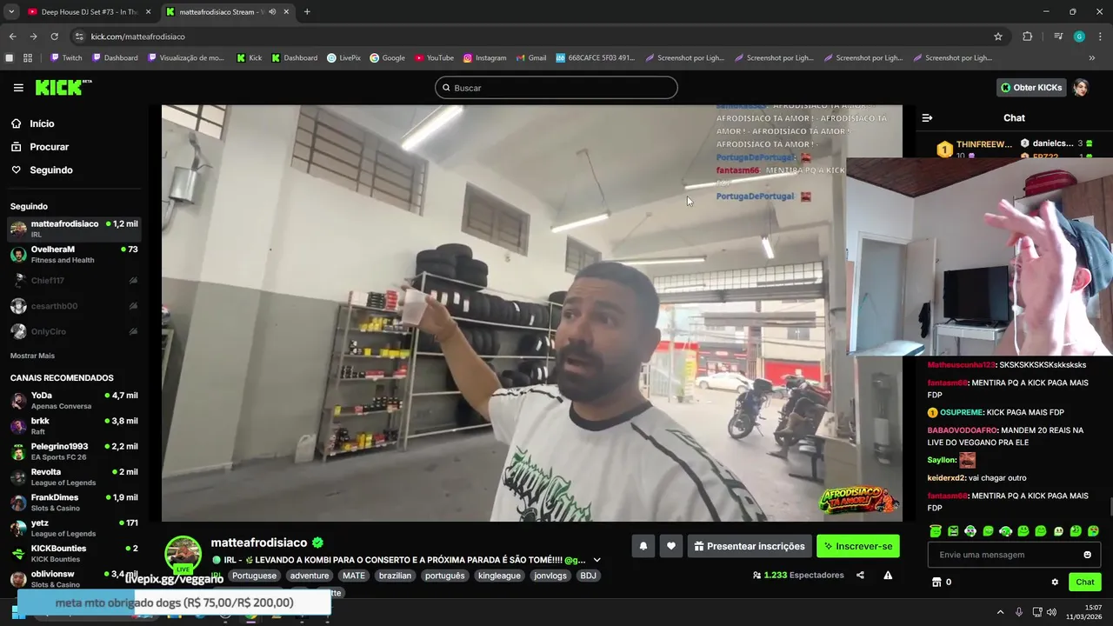
Task: Expand Mostrar Mais under Seguindo
Action: pos(32,356)
